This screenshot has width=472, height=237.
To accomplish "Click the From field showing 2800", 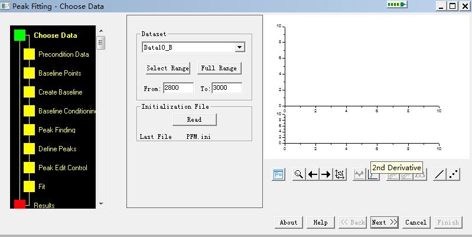I will tap(178, 88).
